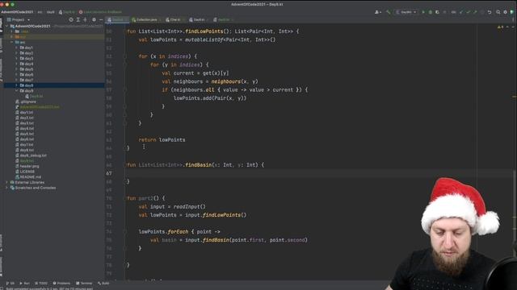This screenshot has height=290, width=517.
Task: Open Project panel options gear
Action: 94,19
